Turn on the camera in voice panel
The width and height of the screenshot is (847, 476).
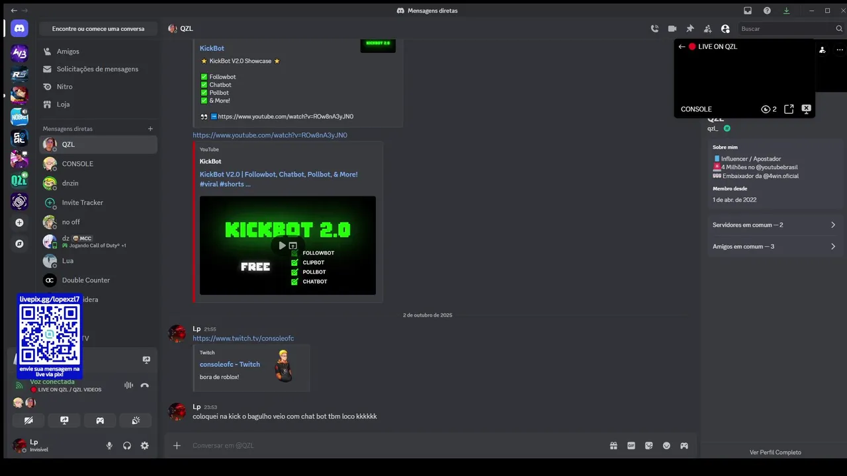[x=28, y=420]
